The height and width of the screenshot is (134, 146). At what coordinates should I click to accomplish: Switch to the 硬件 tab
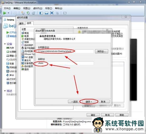pos(21,23)
